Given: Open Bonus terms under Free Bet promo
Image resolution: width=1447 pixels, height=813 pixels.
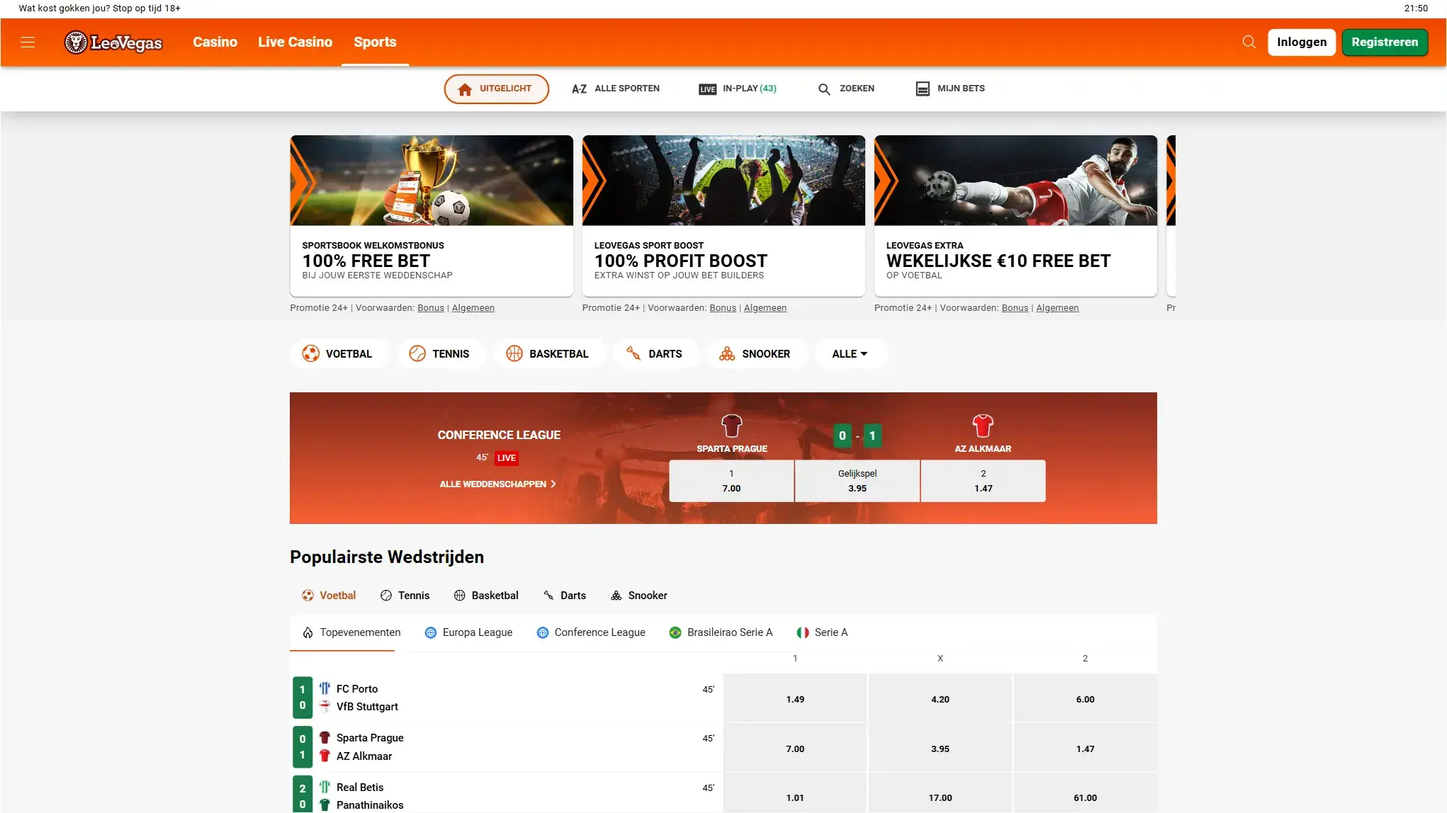Looking at the screenshot, I should [431, 308].
